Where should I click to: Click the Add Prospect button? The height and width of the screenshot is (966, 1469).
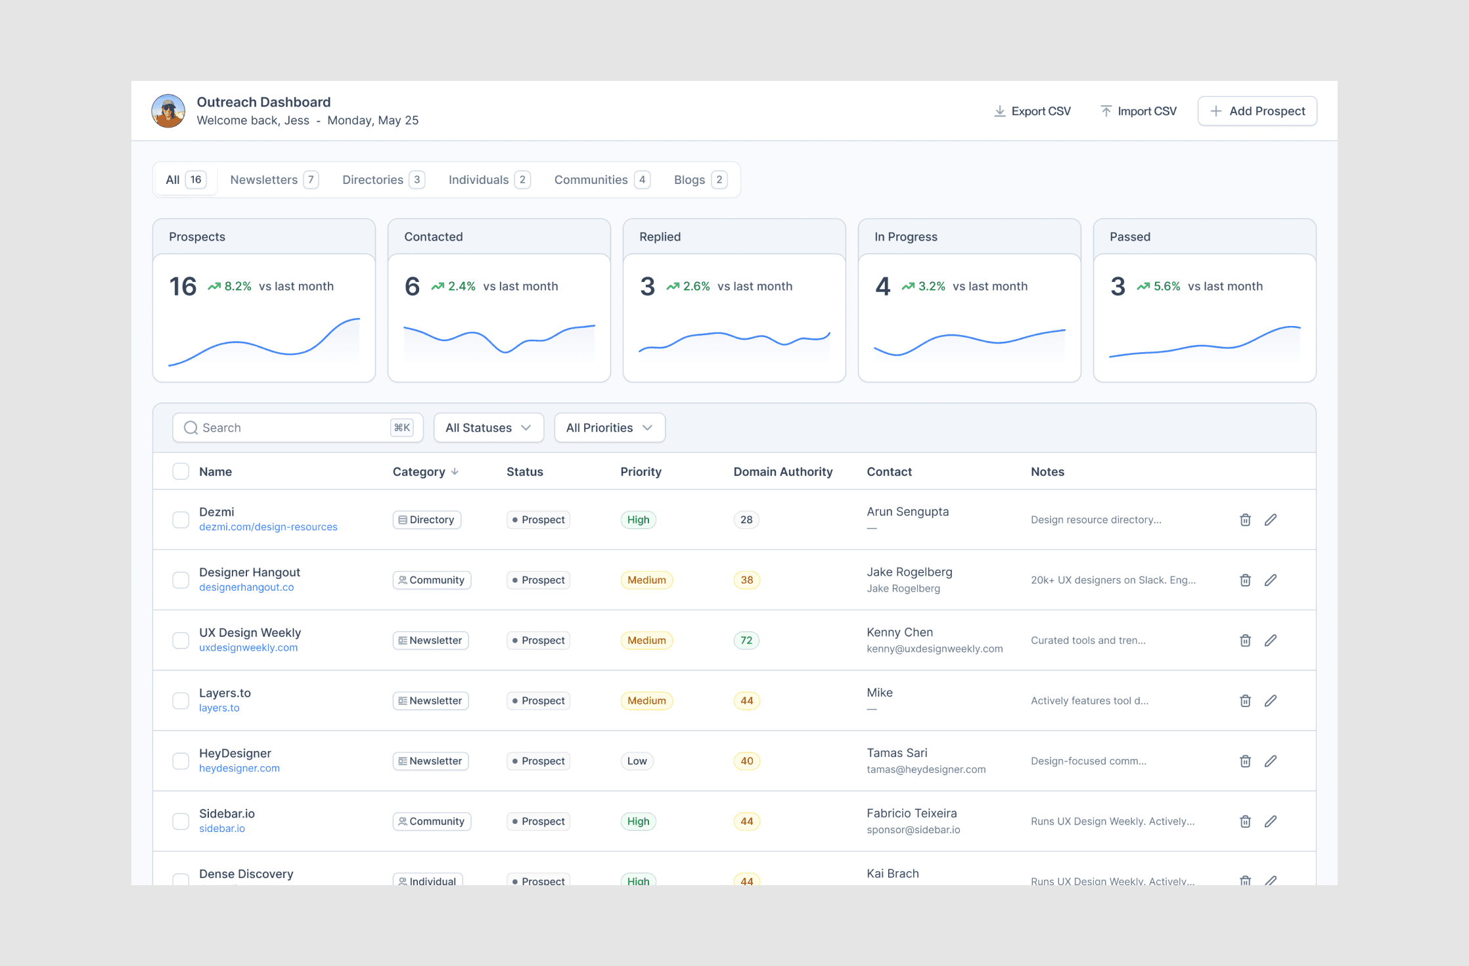coord(1257,111)
